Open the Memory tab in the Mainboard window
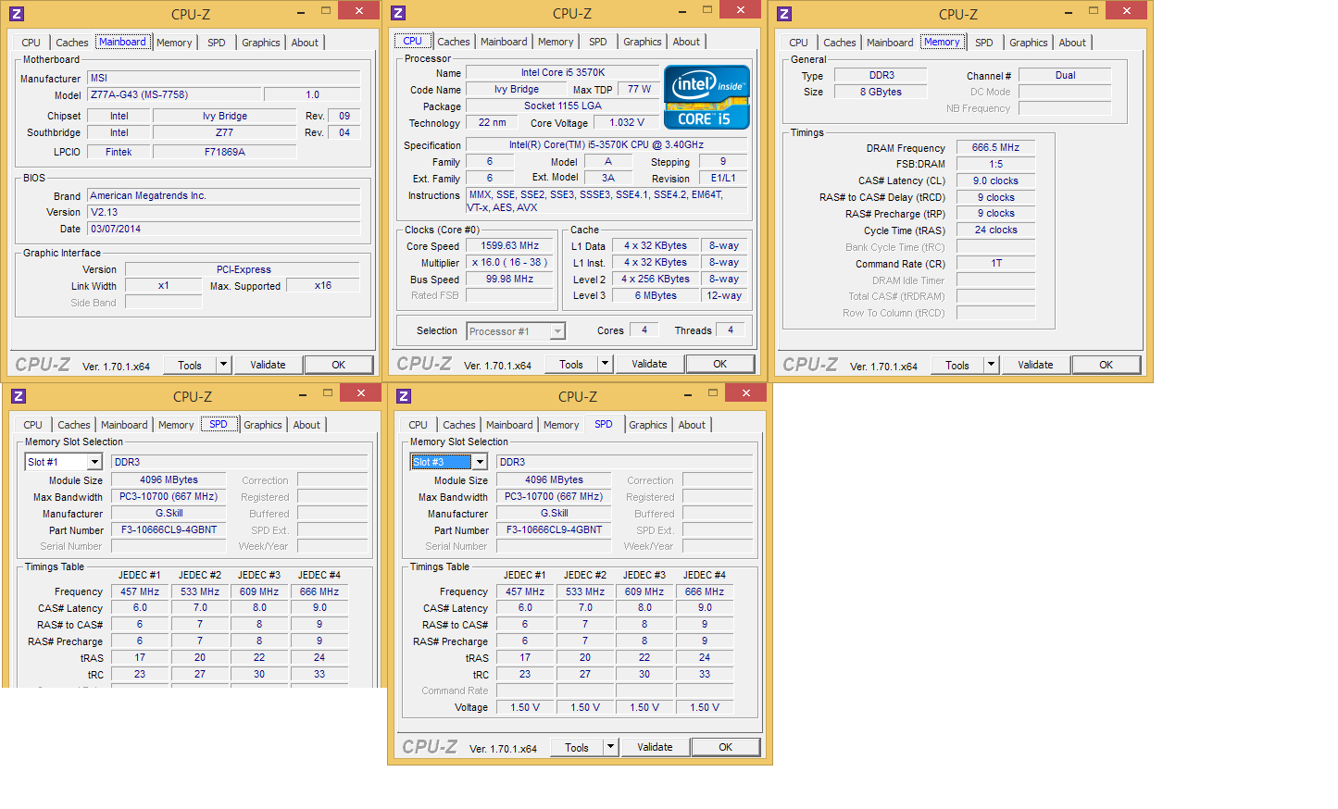This screenshot has height=809, width=1338. [174, 43]
